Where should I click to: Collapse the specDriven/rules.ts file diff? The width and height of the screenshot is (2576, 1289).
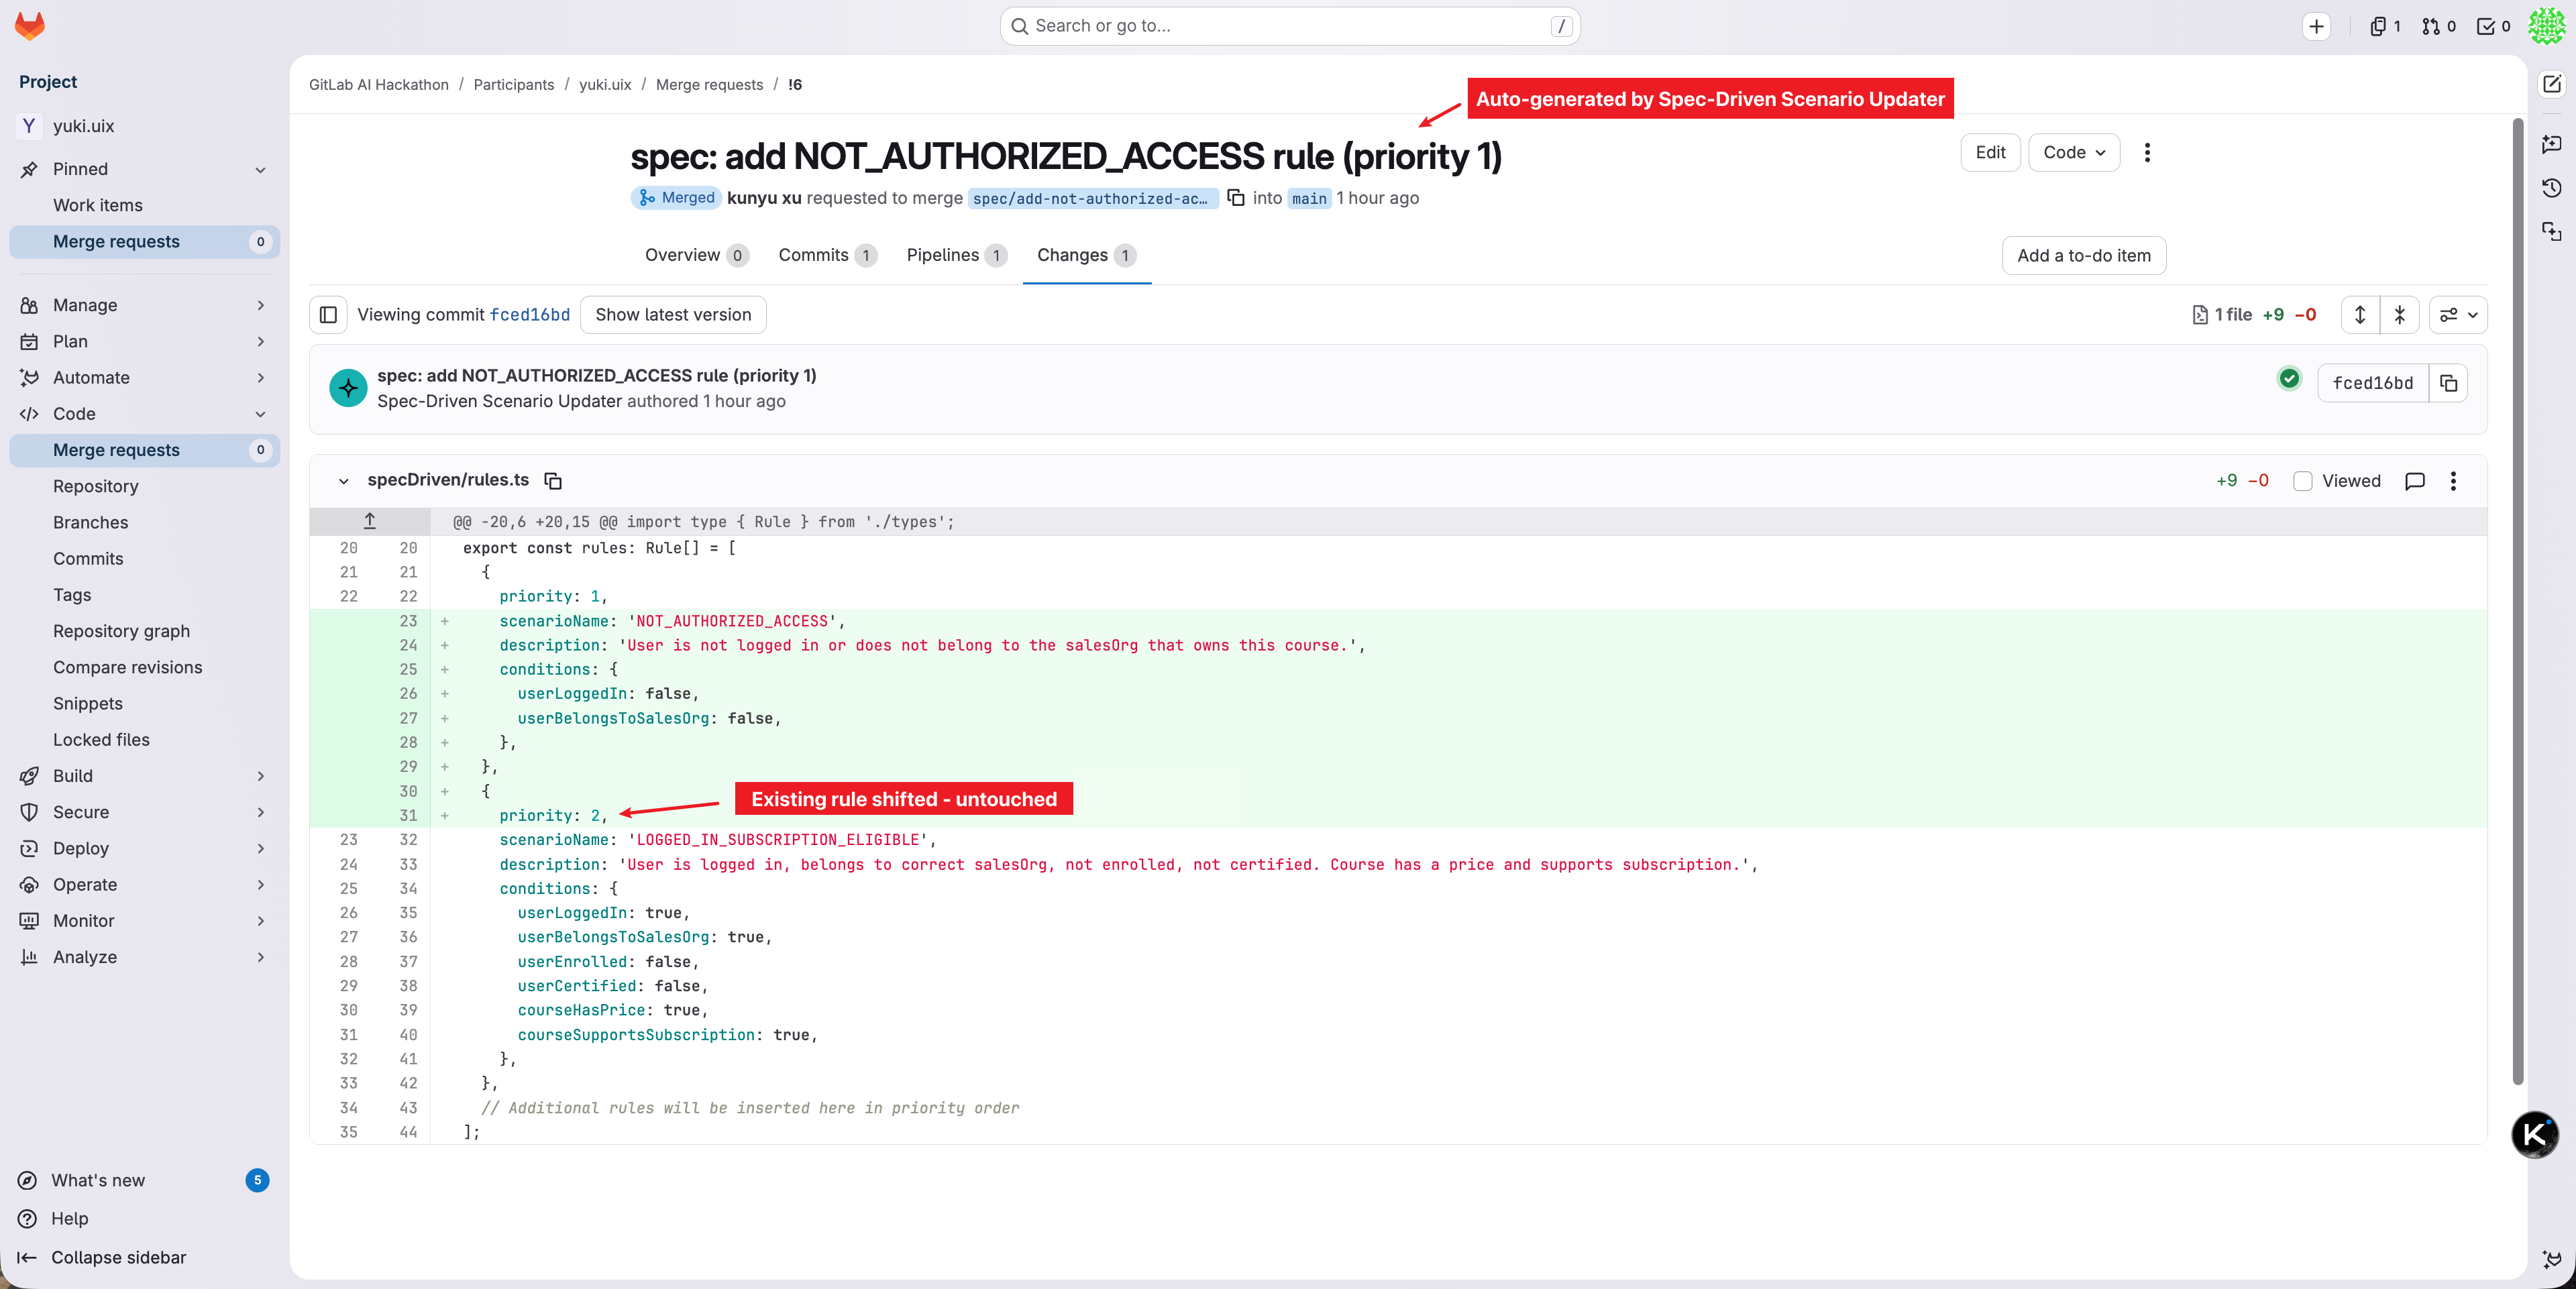(343, 481)
